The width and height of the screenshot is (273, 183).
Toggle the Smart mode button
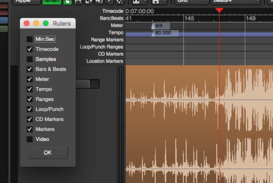click(52, 2)
